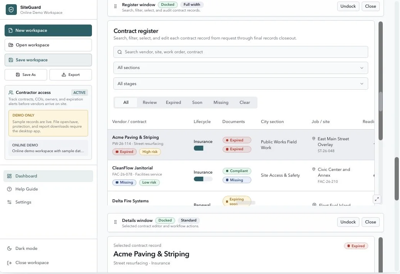Click the expand icon at the register's corner

point(377,199)
